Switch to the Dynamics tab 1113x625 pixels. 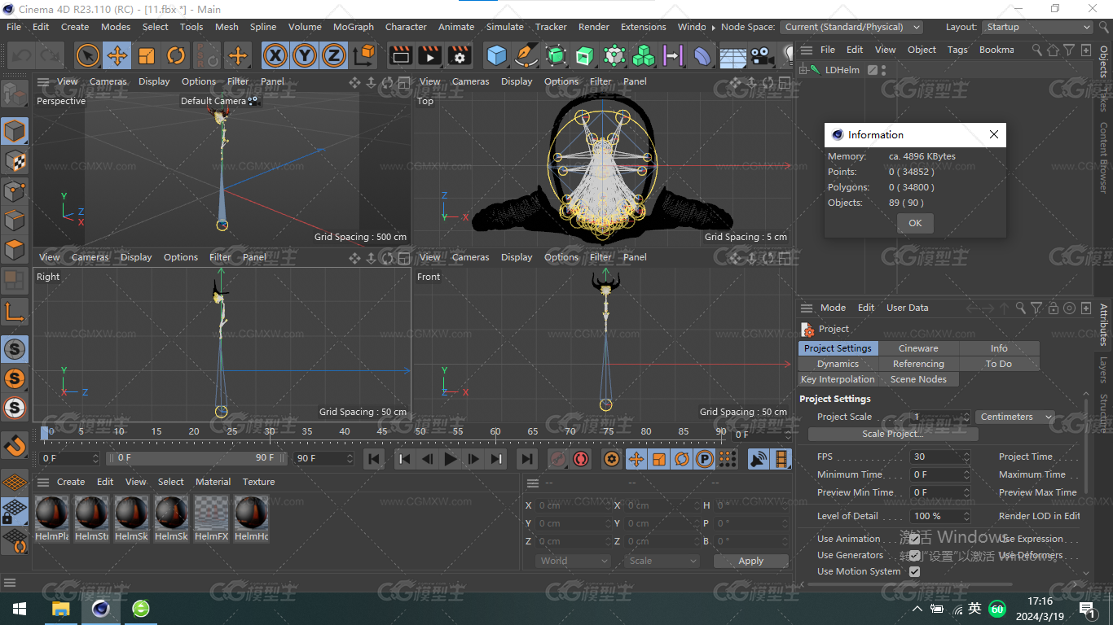tap(838, 364)
